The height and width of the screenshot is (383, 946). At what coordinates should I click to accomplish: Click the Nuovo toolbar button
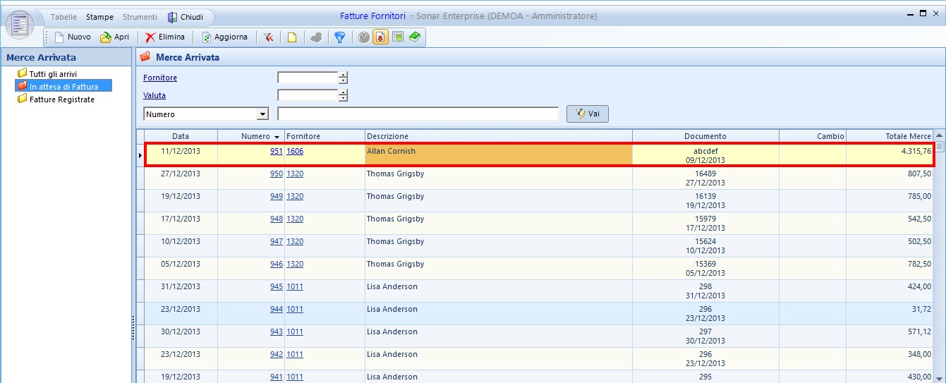coord(73,37)
